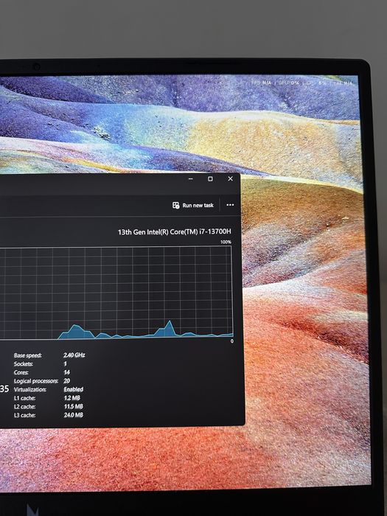Click the Cores value '14'

coord(67,372)
